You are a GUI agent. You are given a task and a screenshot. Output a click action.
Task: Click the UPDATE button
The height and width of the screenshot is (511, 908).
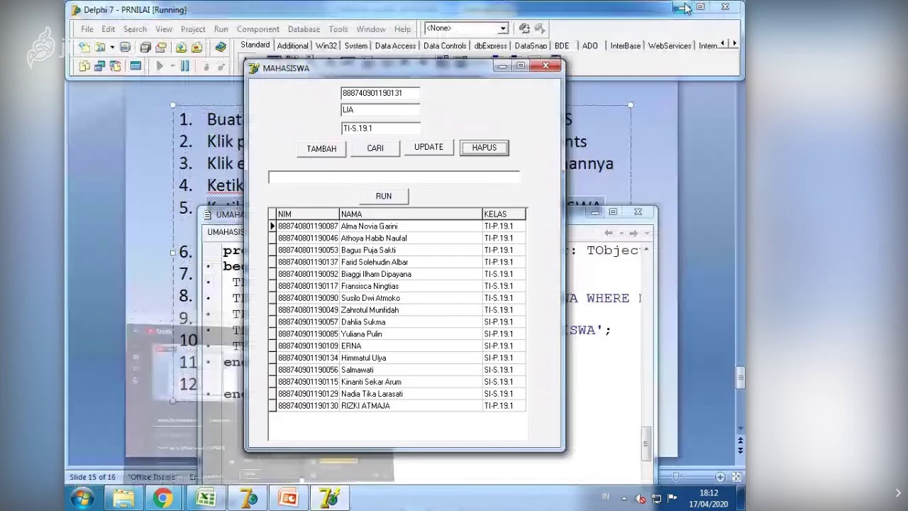428,147
